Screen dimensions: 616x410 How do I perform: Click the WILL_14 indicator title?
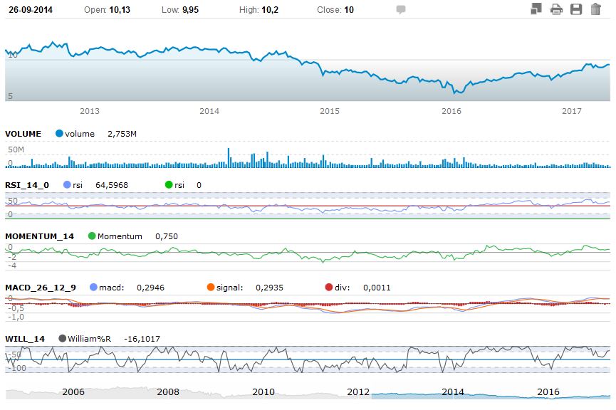(25, 339)
